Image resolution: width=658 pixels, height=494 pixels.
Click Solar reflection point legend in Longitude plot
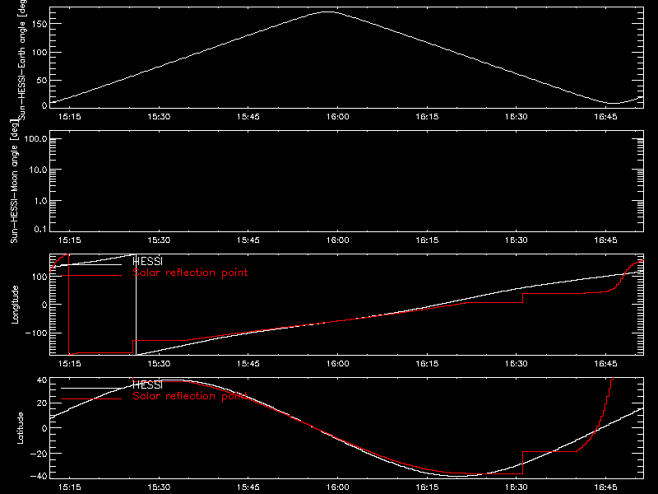point(190,273)
